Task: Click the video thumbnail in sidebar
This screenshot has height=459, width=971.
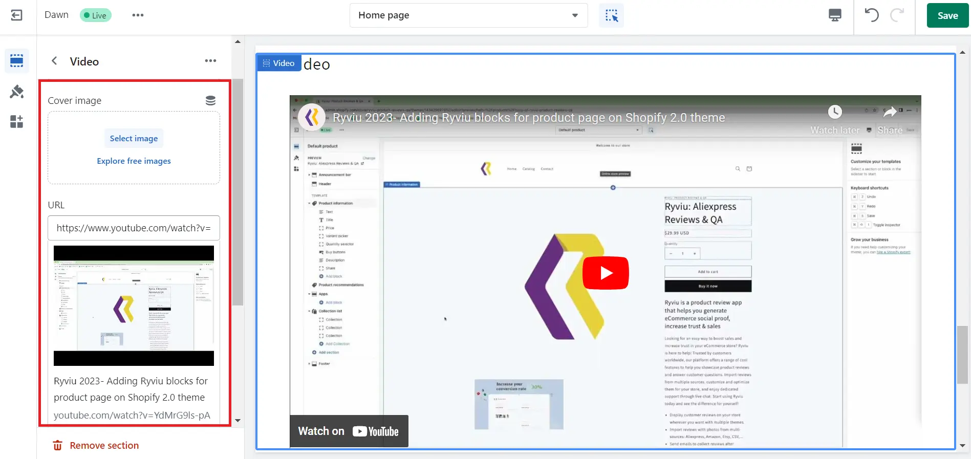Action: tap(134, 305)
